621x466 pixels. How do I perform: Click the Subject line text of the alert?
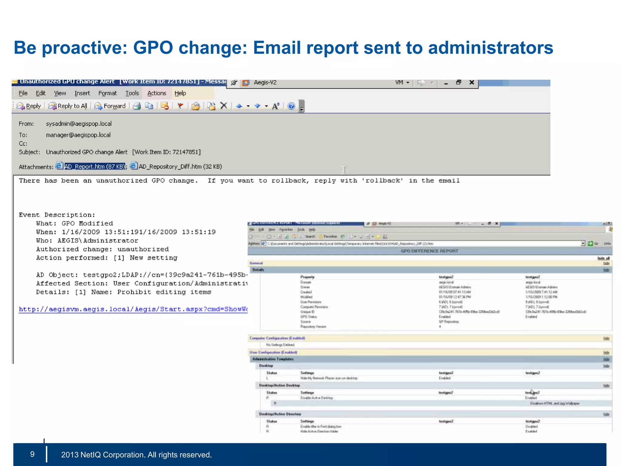tap(123, 152)
